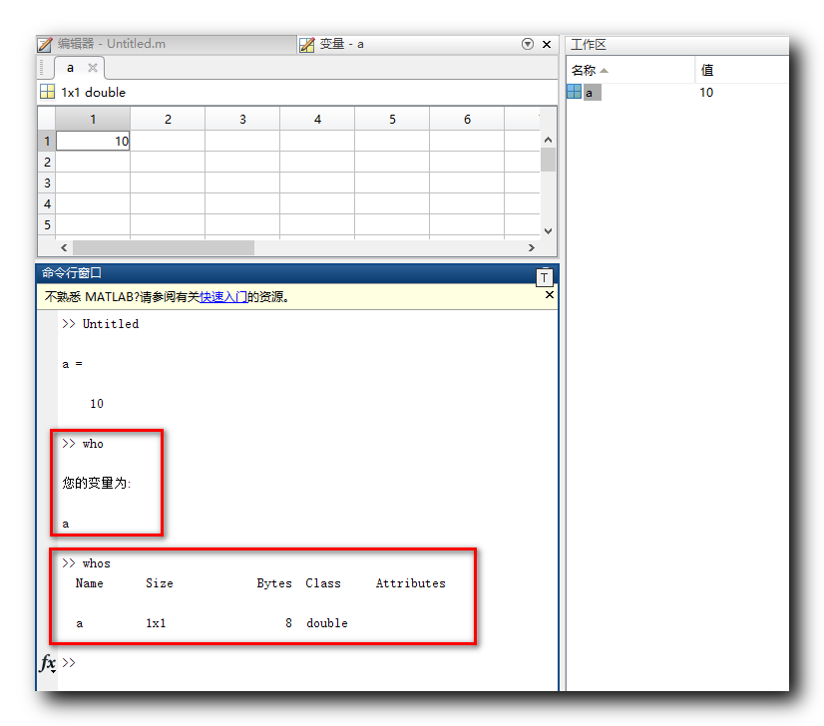Image resolution: width=824 pixels, height=726 pixels.
Task: Click the scroll down arrow in variable grid
Action: [548, 230]
